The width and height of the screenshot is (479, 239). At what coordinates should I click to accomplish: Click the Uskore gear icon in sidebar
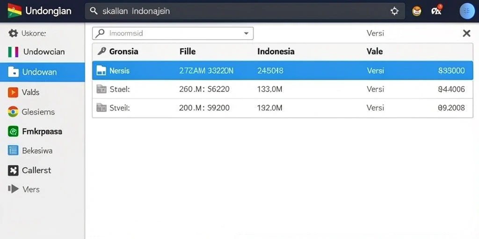[x=13, y=33]
